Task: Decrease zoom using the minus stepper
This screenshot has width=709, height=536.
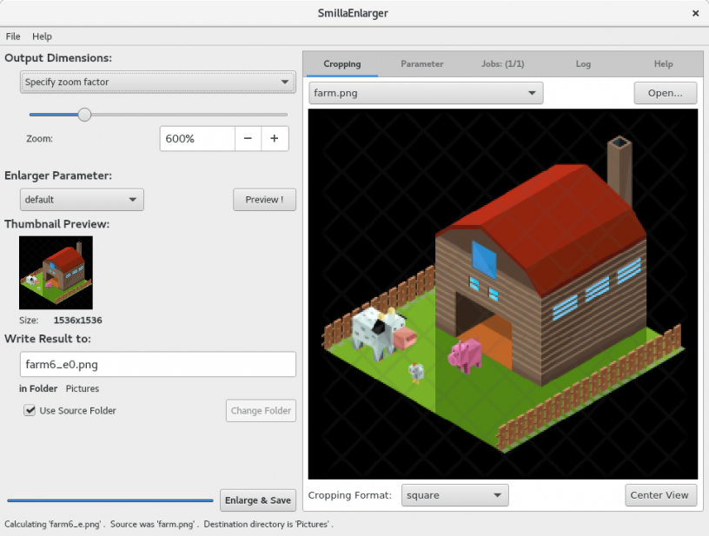Action: point(249,138)
